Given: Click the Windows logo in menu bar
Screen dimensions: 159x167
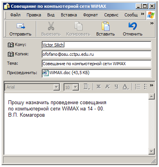Looking at the screenshot, I should (x=151, y=15).
